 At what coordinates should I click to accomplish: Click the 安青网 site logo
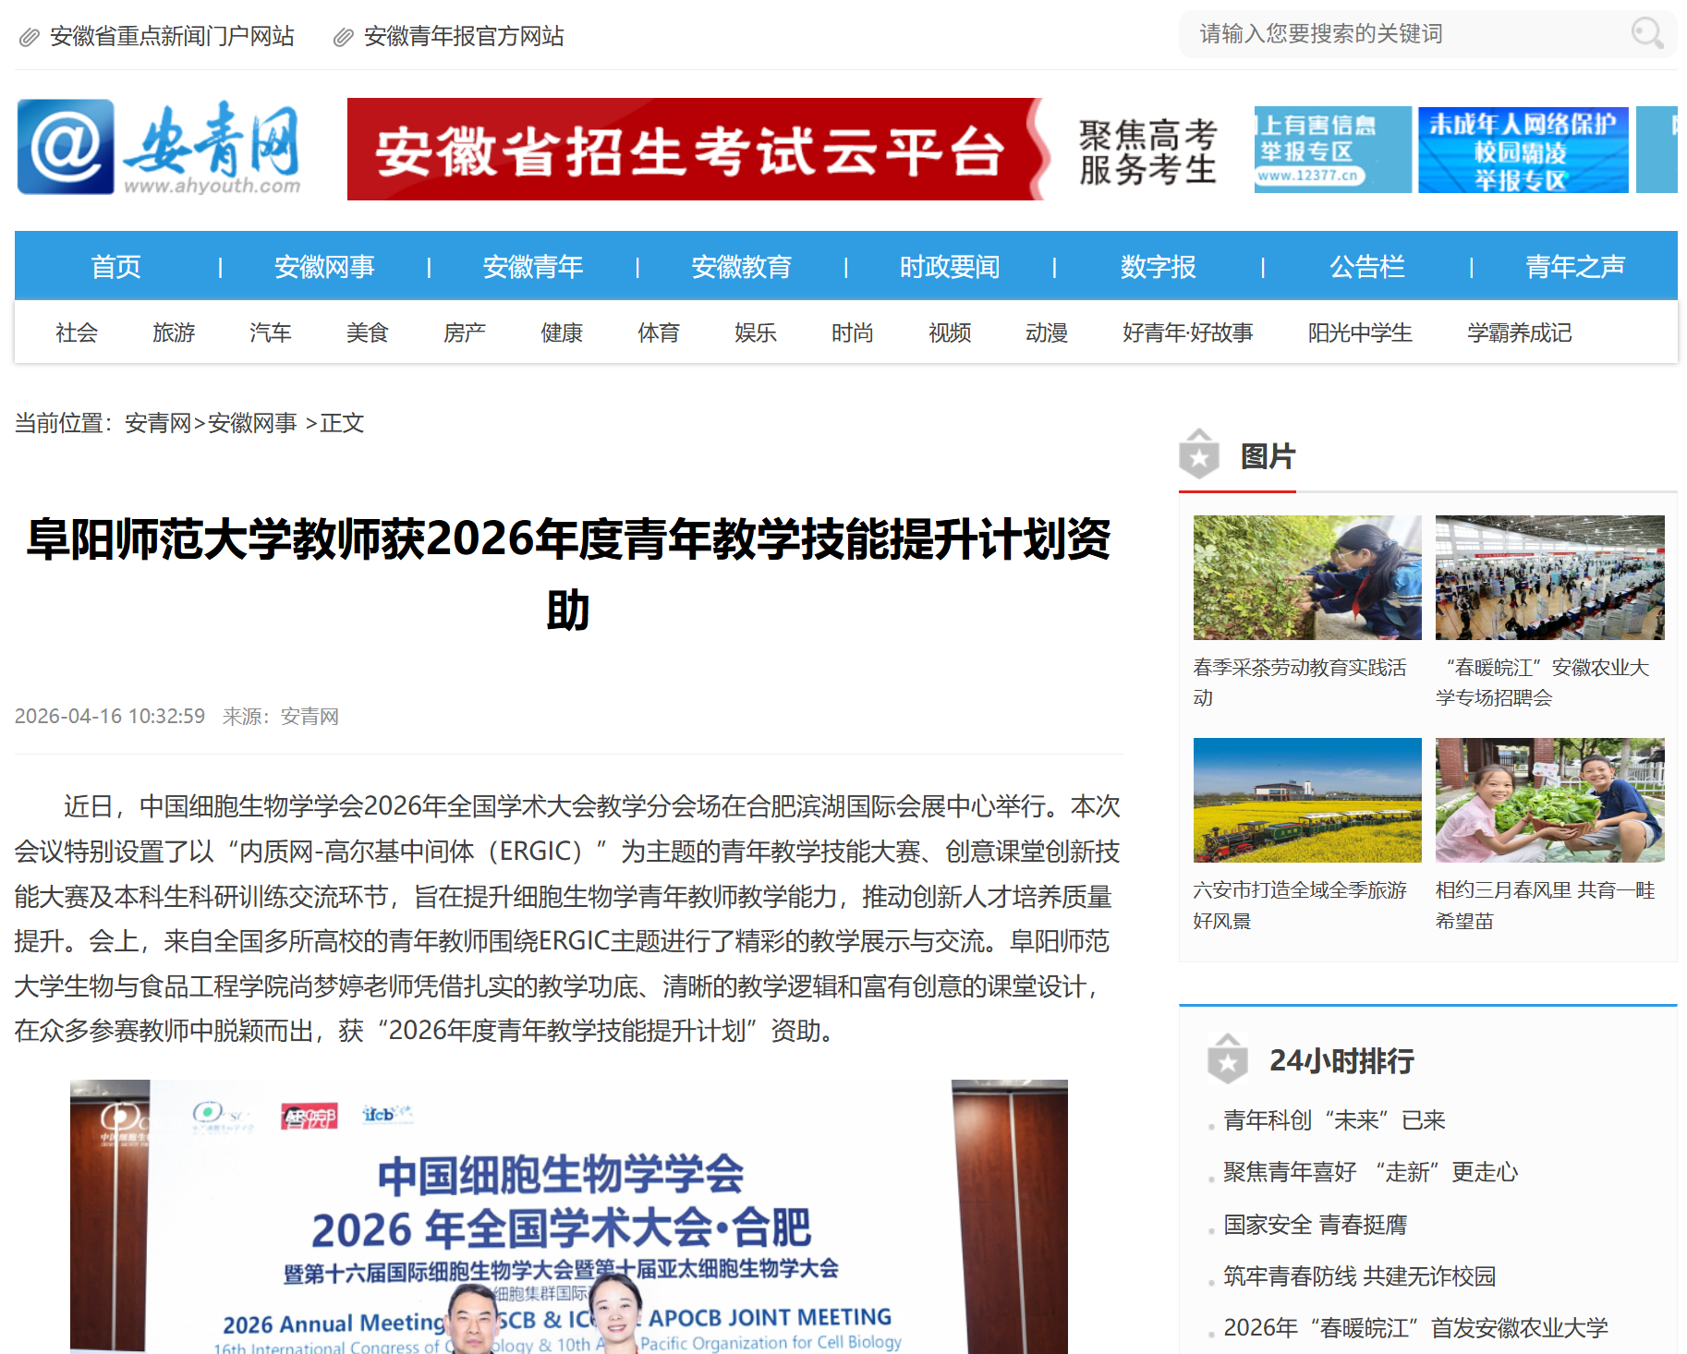tap(159, 148)
